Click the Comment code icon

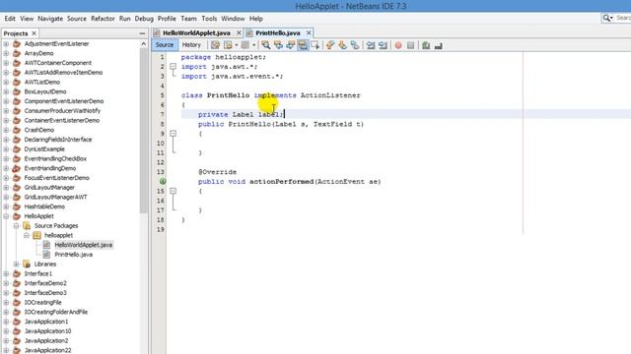[426, 45]
